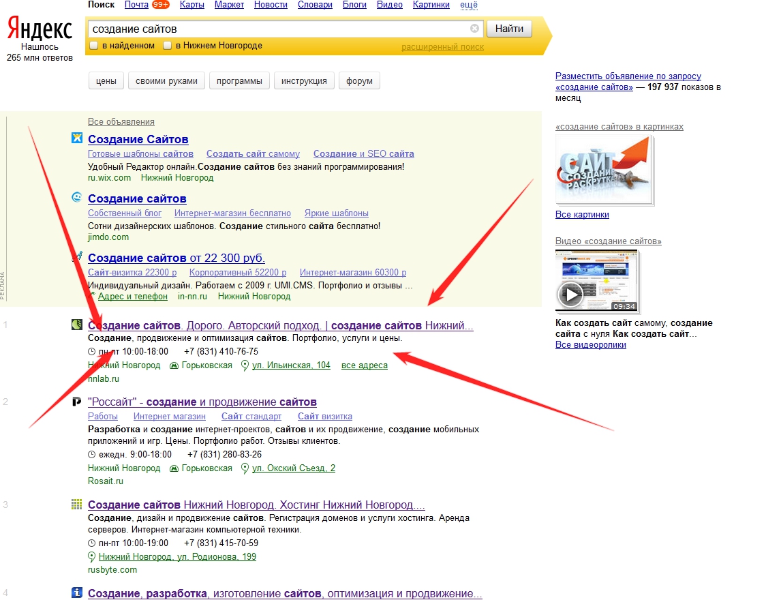Open the address link "ул. Окский Съезд, 2"

pos(294,468)
